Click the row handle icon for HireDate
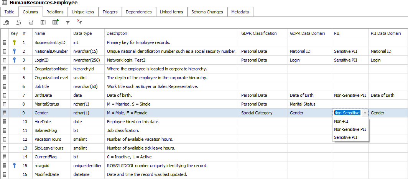Viewport: 408px width, 179px height. pyautogui.click(x=5, y=122)
